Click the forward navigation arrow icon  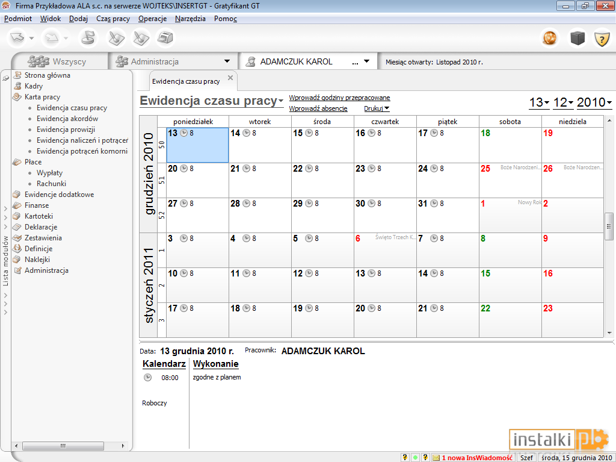(52, 38)
